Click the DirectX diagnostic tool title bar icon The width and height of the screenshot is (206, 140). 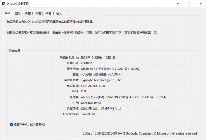(4, 4)
